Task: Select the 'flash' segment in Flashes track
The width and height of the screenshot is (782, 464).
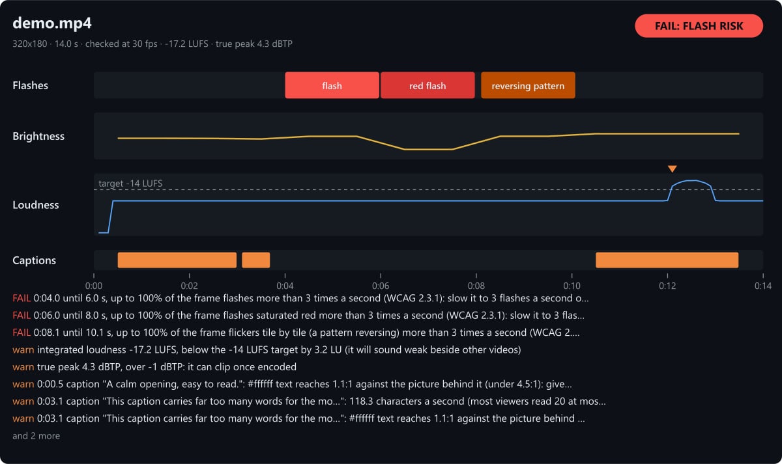Action: tap(332, 85)
